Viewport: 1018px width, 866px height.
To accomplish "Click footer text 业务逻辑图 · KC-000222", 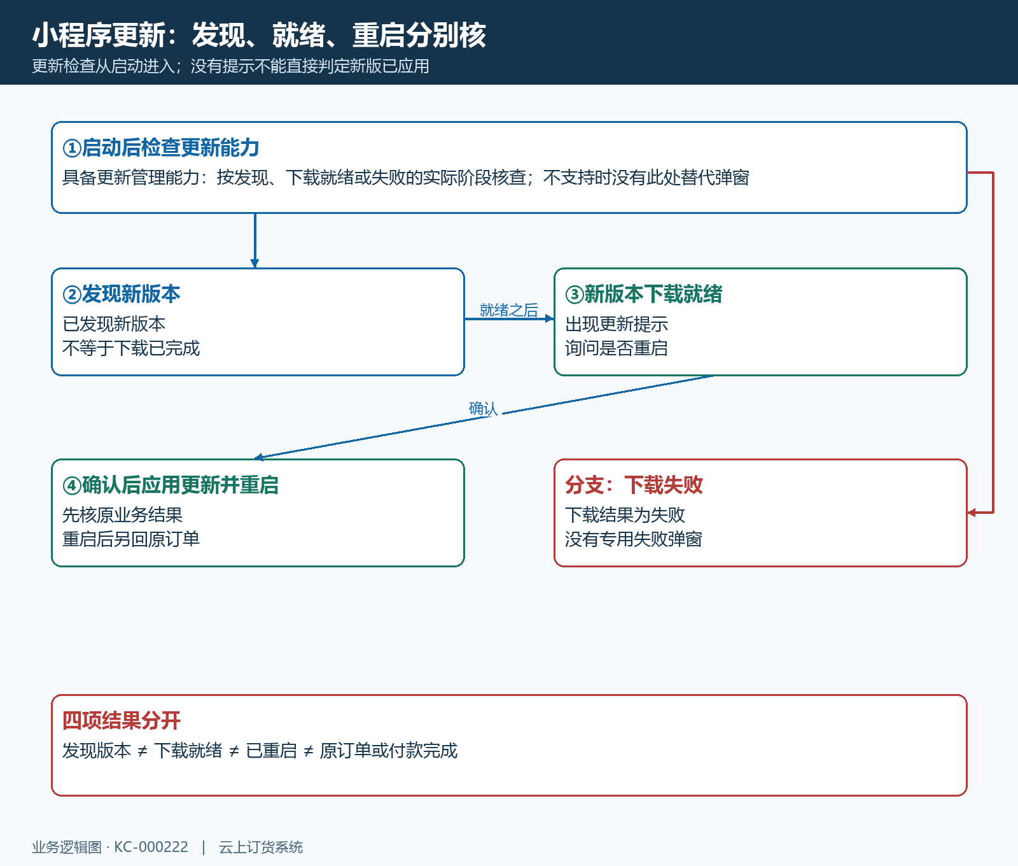I will click(110, 848).
